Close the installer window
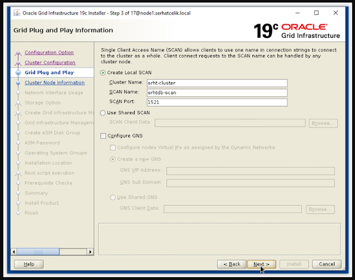The image size is (355, 280). pyautogui.click(x=336, y=13)
